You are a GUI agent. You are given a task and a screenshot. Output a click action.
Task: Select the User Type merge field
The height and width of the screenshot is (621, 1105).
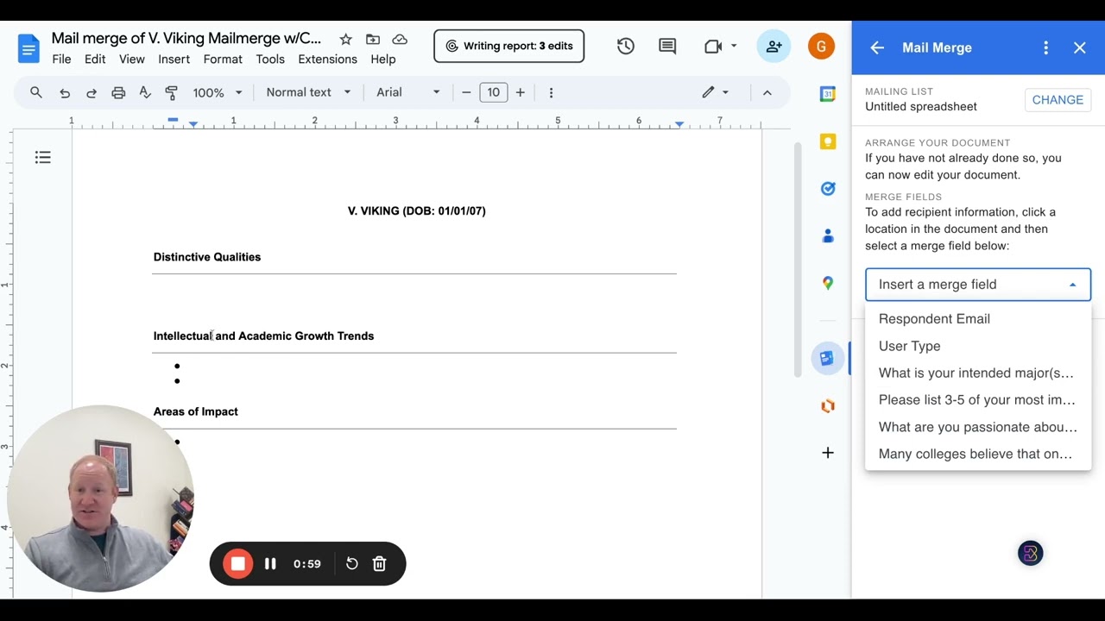978,346
